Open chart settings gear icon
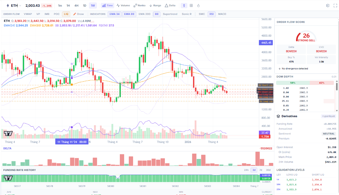Image resolution: width=339 pixels, height=195 pixels. [x=328, y=6]
